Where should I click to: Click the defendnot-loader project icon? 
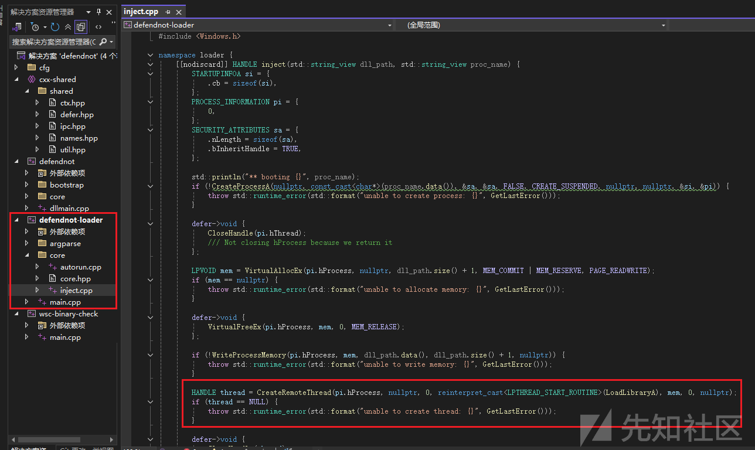point(31,220)
